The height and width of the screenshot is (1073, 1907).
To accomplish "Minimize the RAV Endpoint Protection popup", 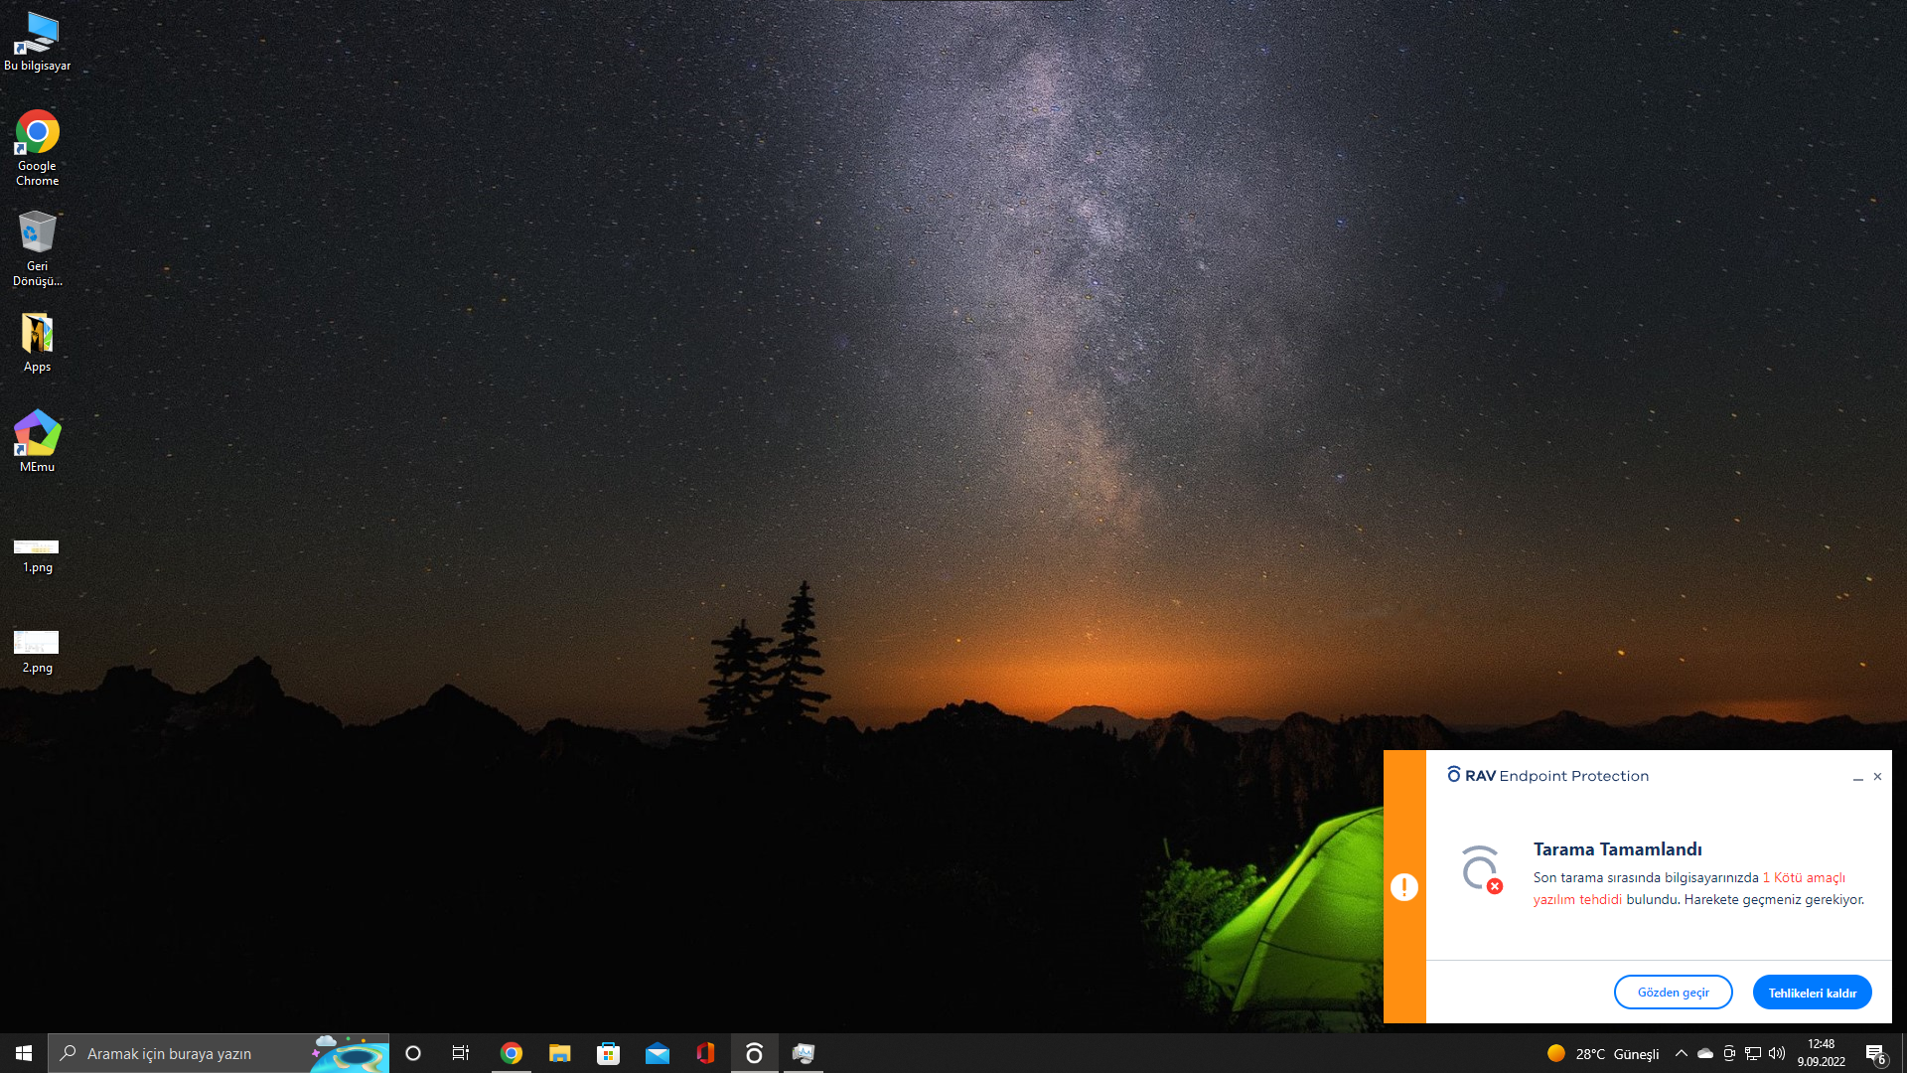I will [x=1857, y=778].
